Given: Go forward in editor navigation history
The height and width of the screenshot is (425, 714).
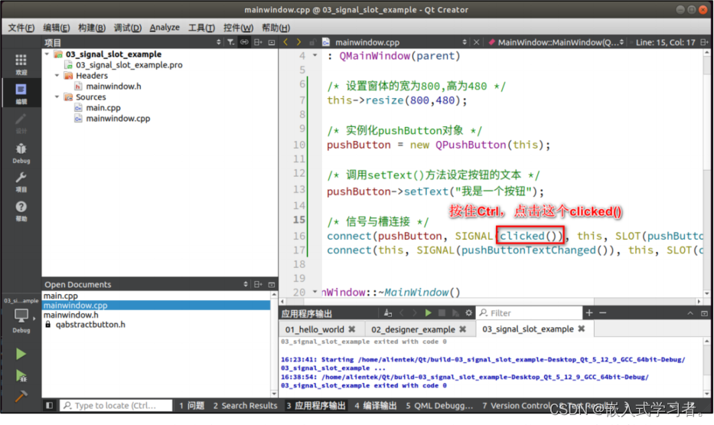Looking at the screenshot, I should (298, 42).
